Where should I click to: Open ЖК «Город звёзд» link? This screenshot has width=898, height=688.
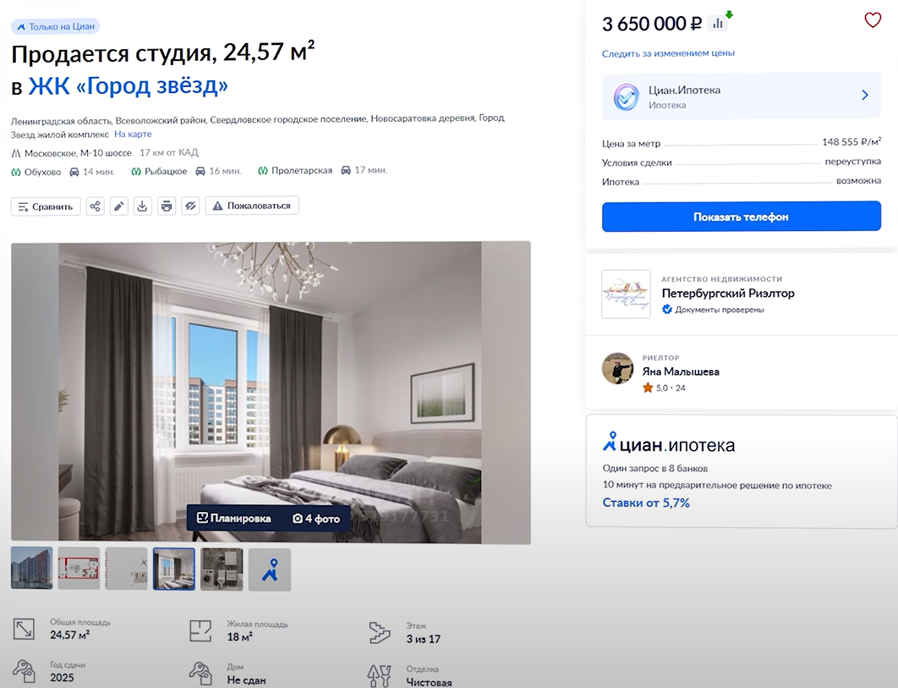point(129,86)
